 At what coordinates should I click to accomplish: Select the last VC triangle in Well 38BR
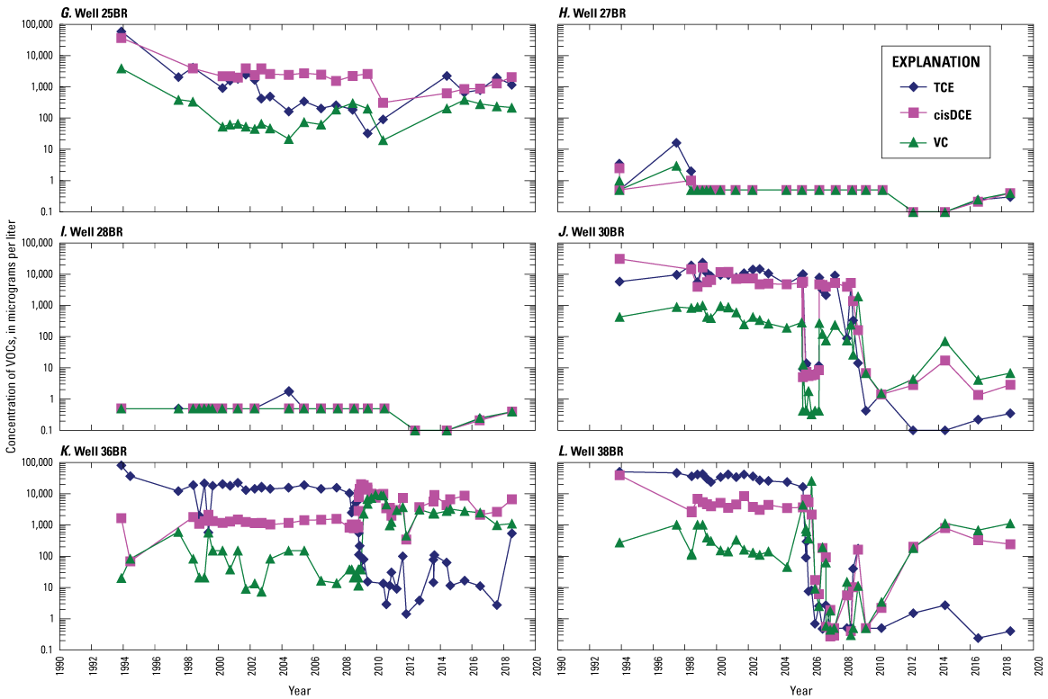(1010, 524)
